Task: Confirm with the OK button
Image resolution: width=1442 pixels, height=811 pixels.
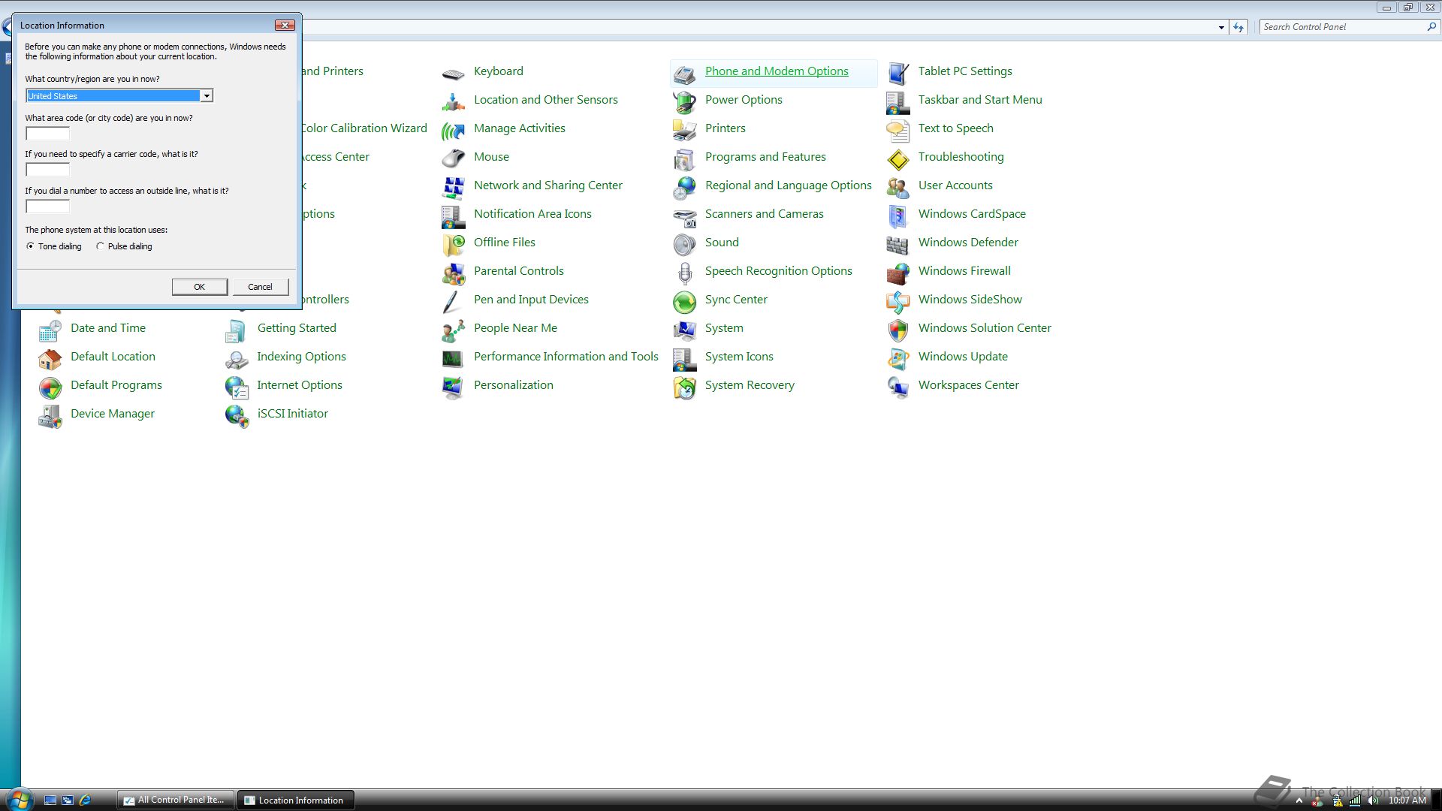Action: (x=199, y=286)
